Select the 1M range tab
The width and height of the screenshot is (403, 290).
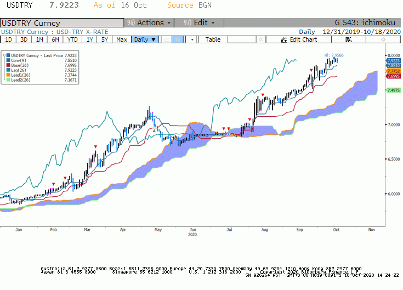39,39
